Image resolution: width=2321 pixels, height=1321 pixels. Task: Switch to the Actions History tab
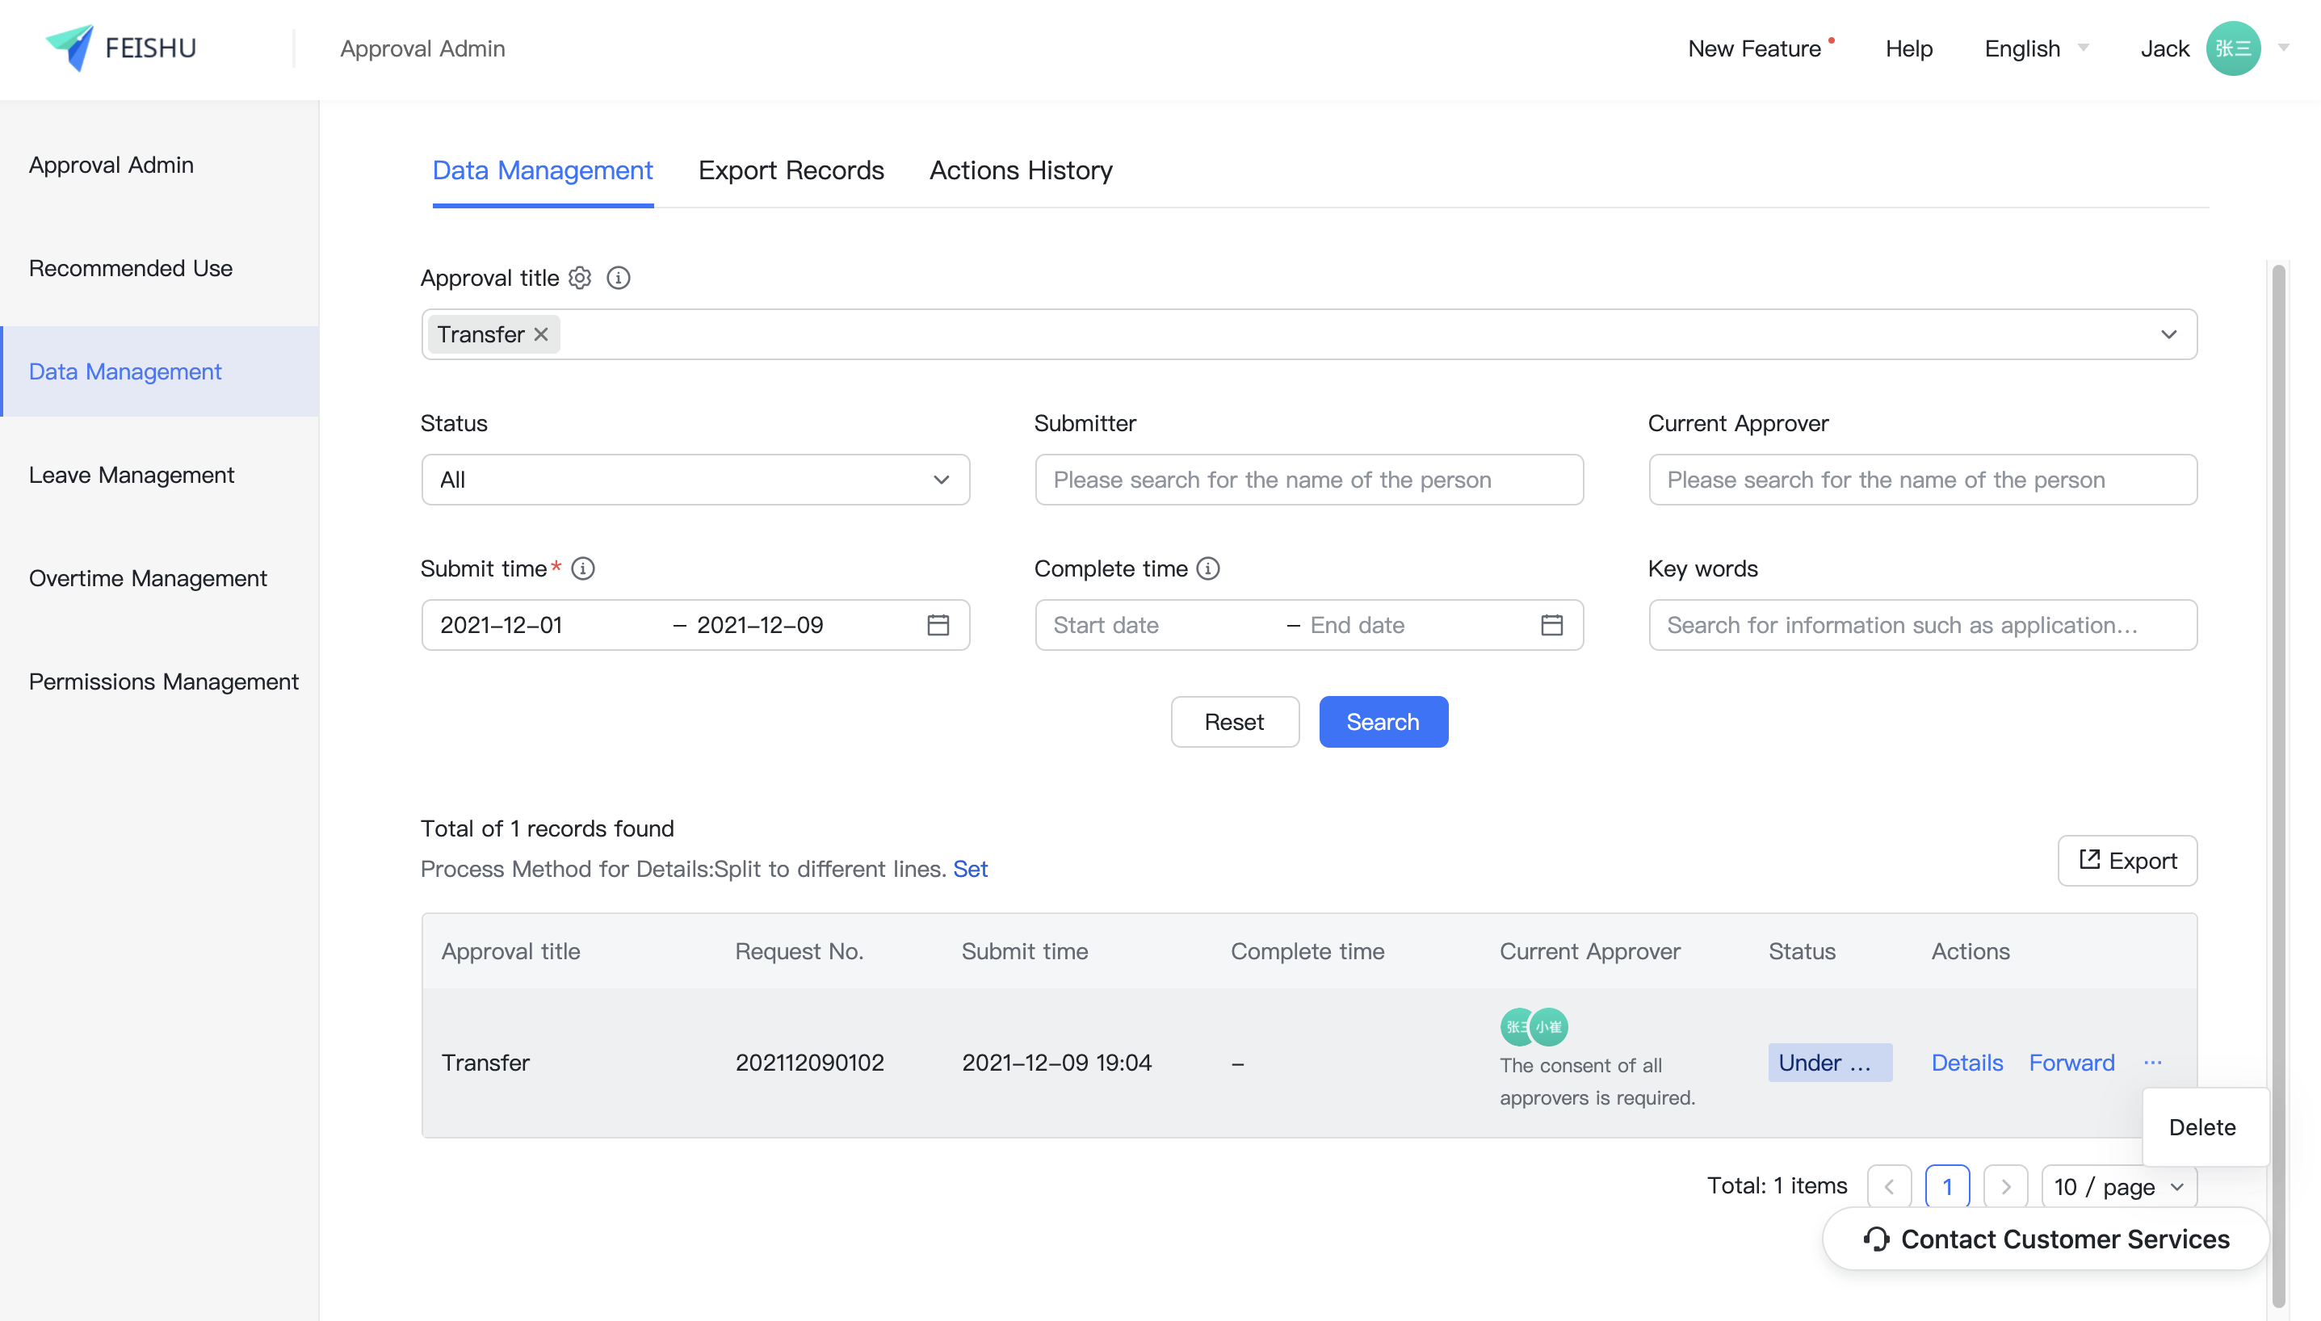[x=1020, y=170]
